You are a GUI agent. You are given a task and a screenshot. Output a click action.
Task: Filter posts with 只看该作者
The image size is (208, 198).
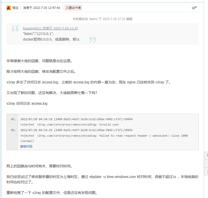point(73,8)
